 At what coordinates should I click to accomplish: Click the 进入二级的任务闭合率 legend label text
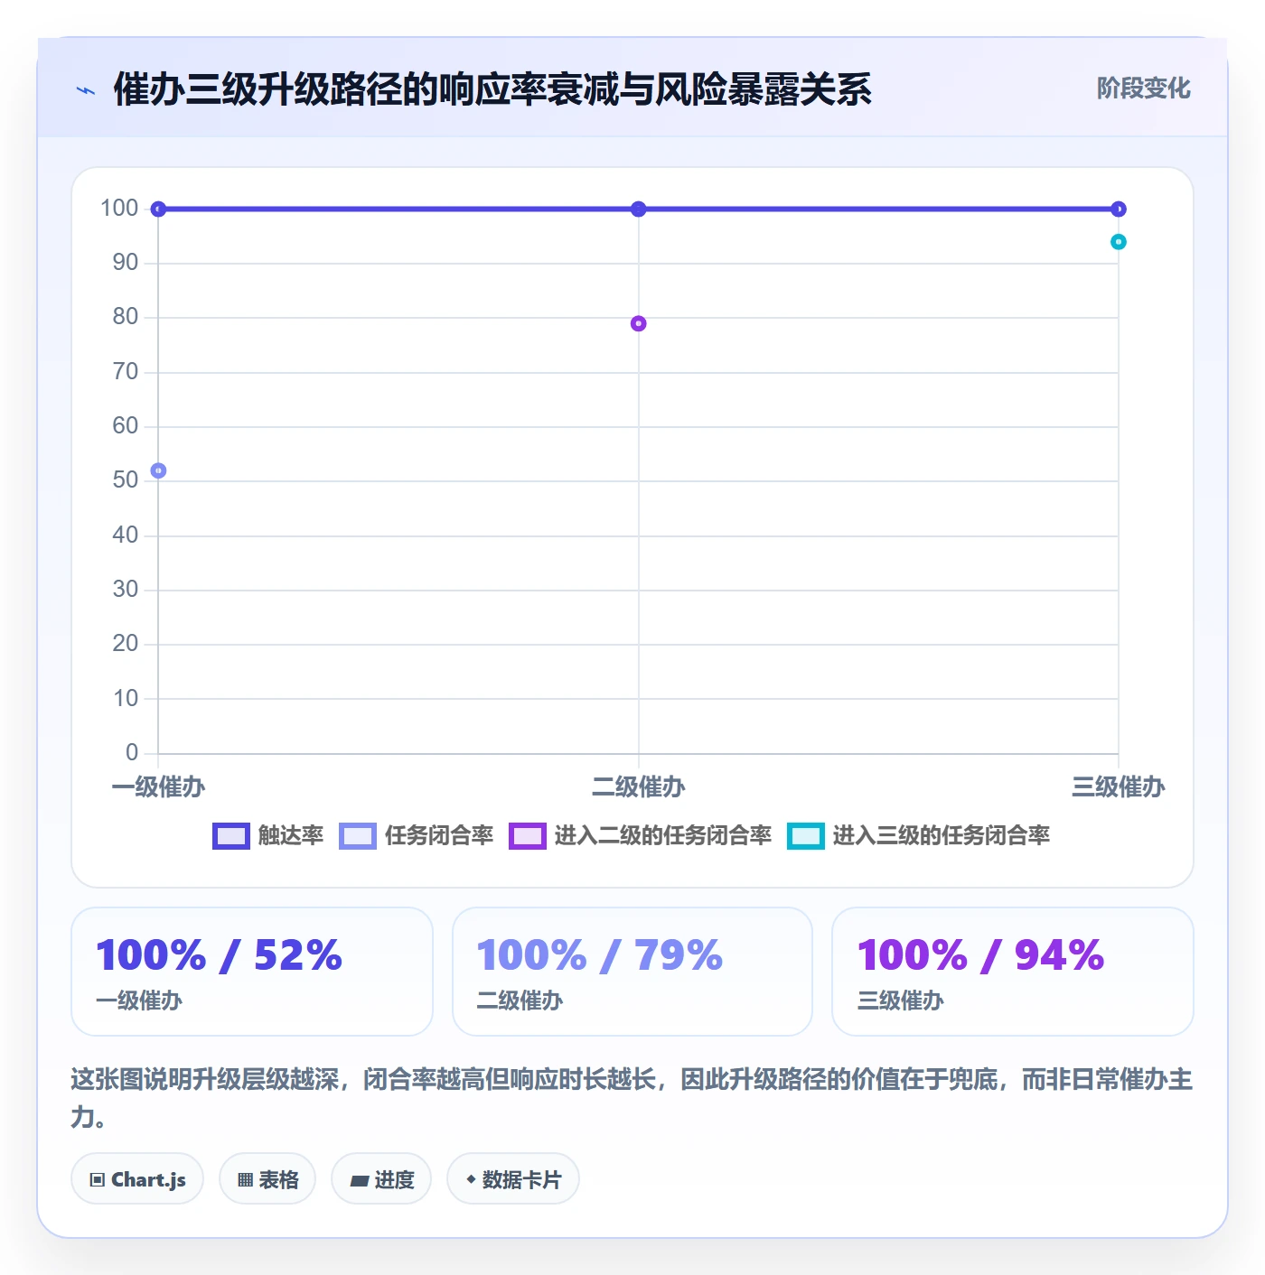tap(663, 836)
